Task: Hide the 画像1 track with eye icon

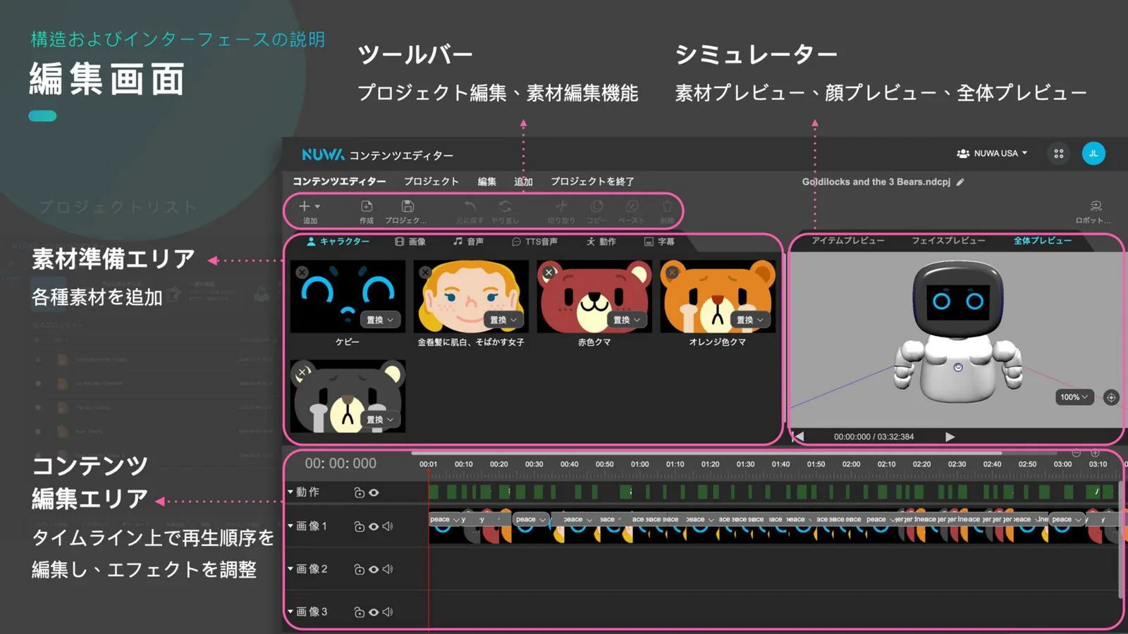Action: [x=374, y=526]
